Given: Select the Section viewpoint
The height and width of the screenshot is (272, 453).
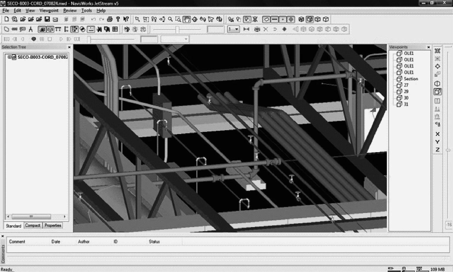Looking at the screenshot, I should [411, 79].
